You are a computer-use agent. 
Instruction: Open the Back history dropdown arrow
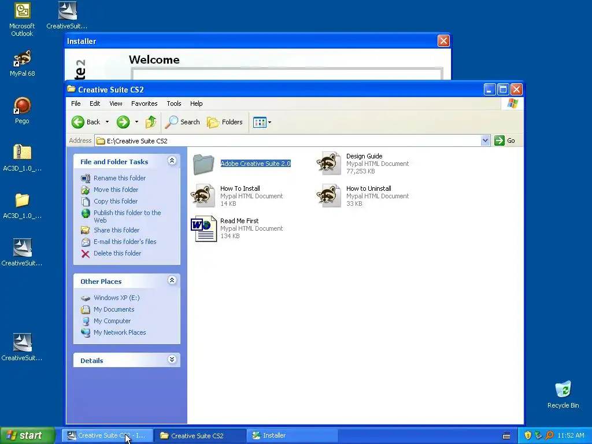click(107, 122)
